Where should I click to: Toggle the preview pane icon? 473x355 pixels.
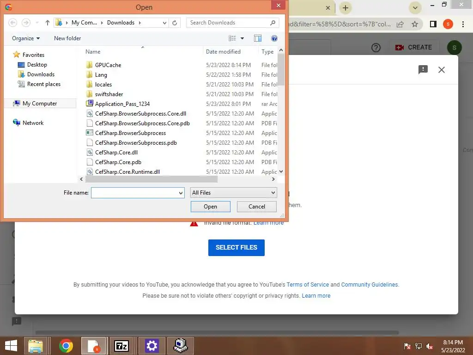(x=258, y=38)
